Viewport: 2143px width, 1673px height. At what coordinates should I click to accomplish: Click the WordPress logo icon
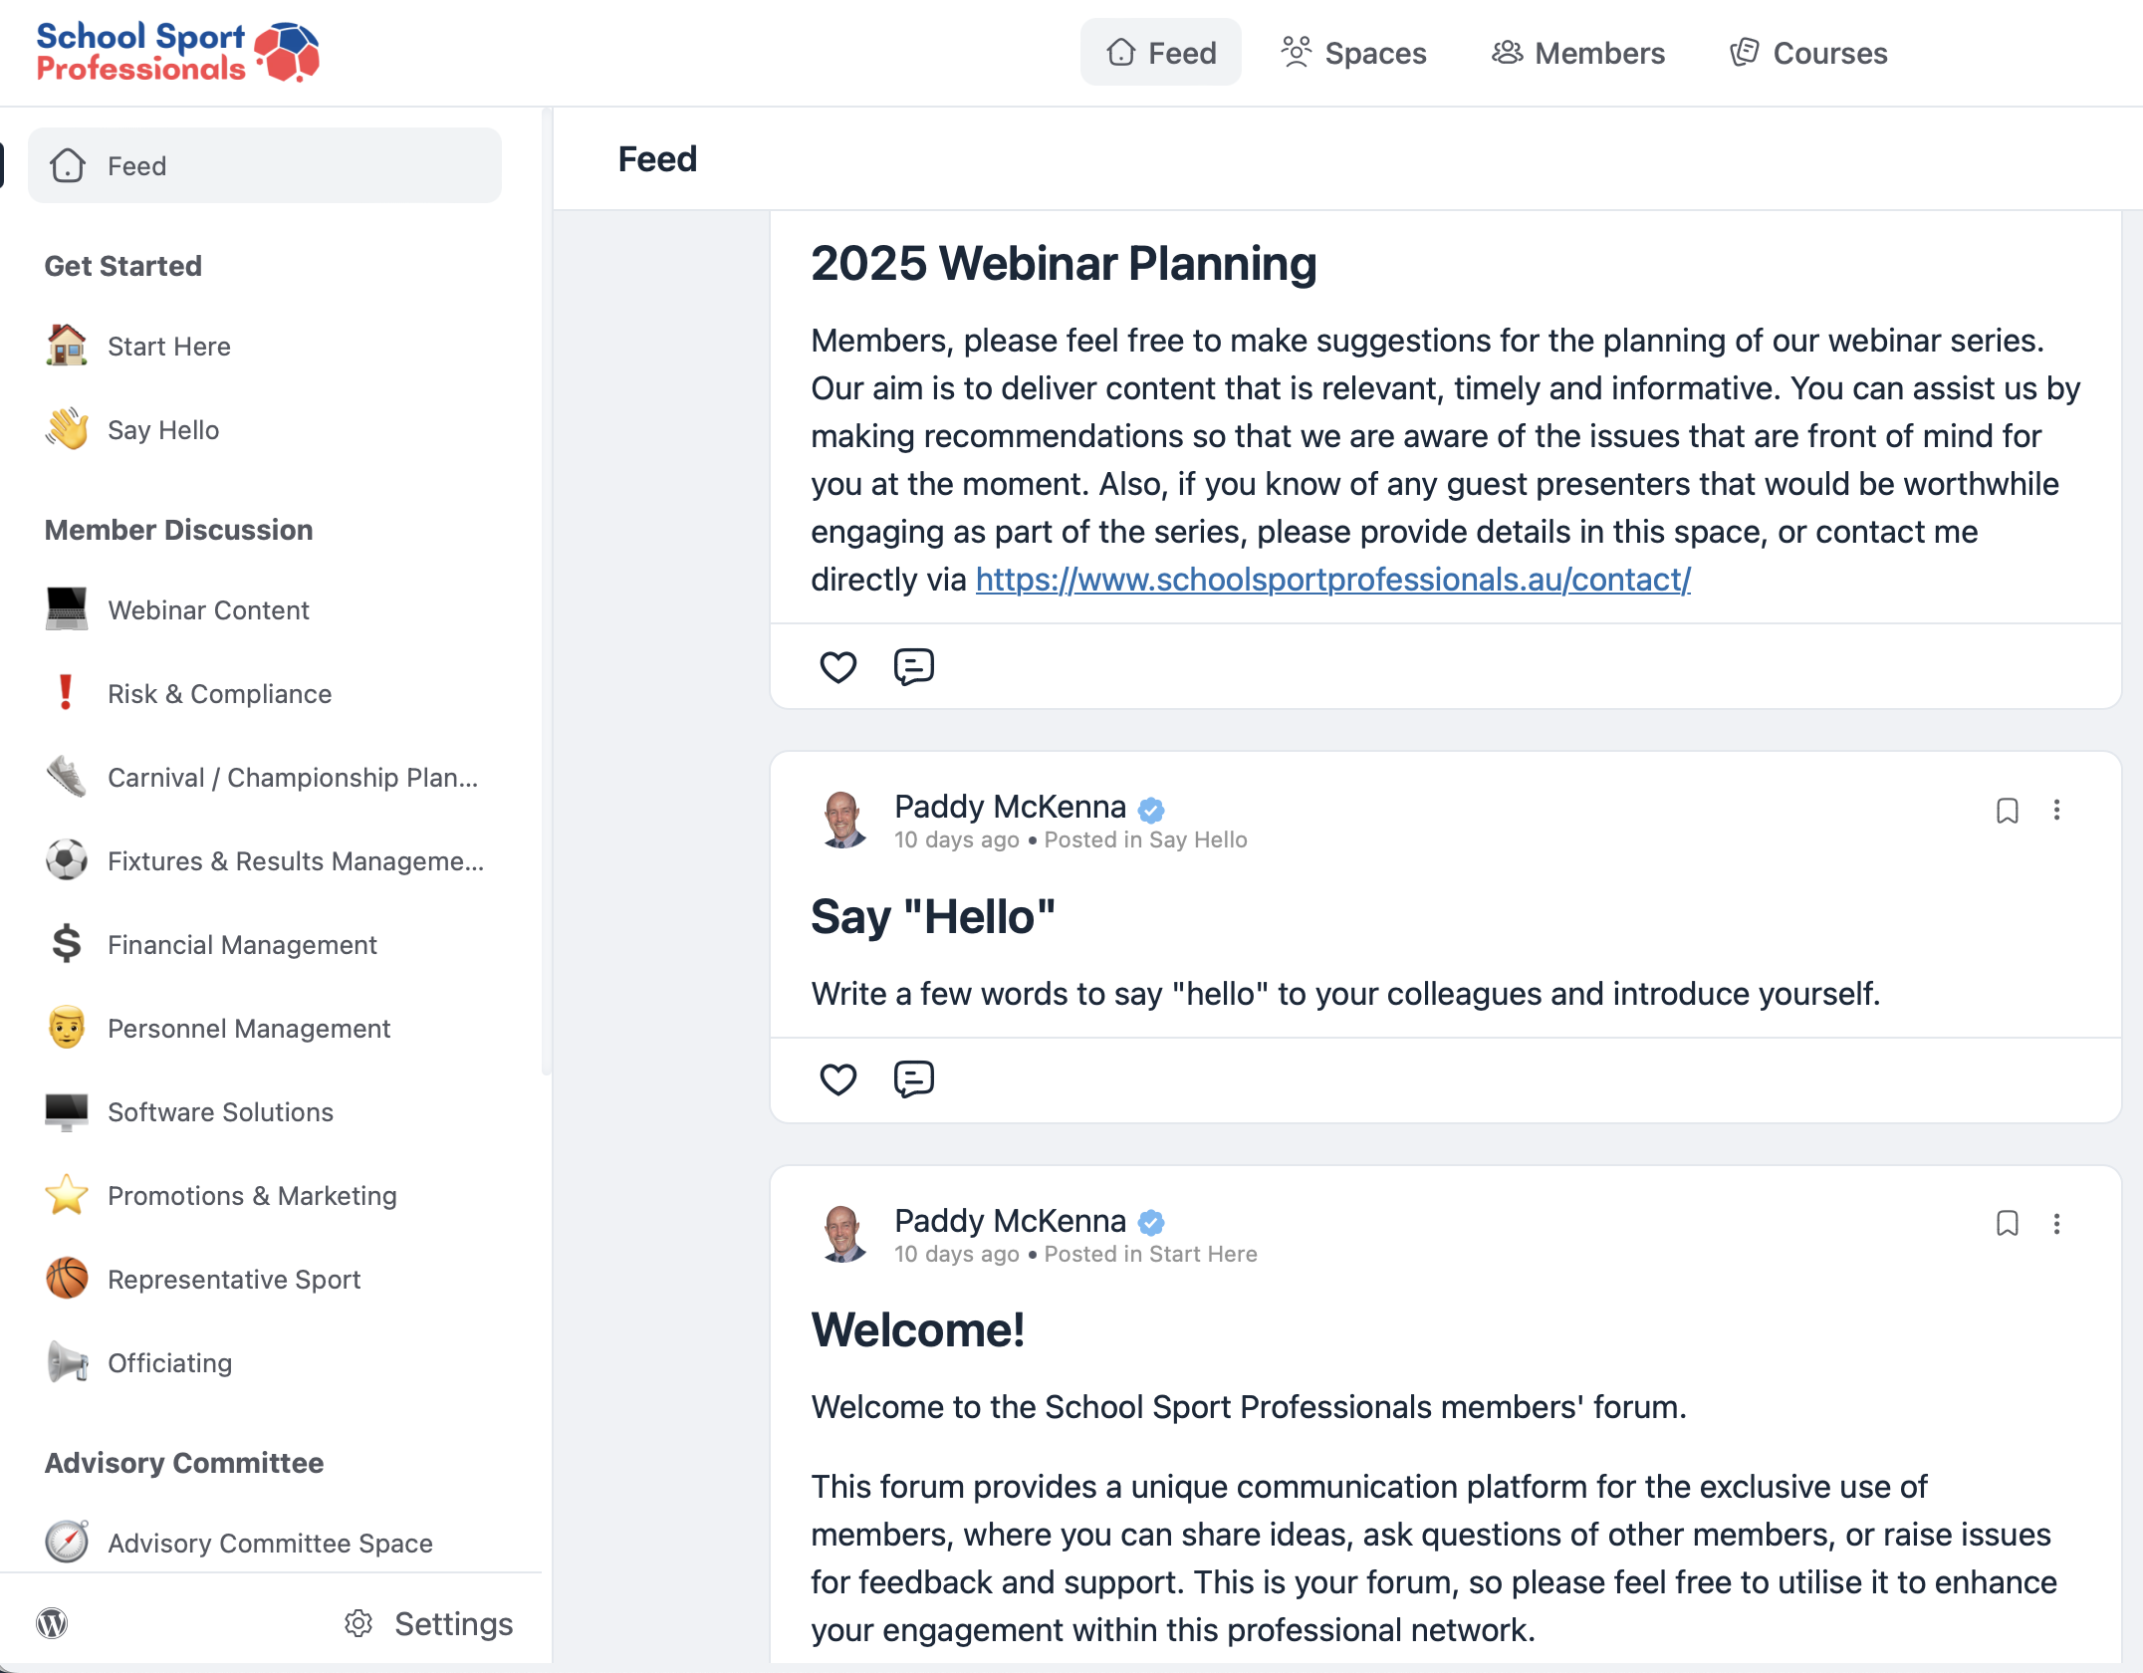pos(52,1623)
